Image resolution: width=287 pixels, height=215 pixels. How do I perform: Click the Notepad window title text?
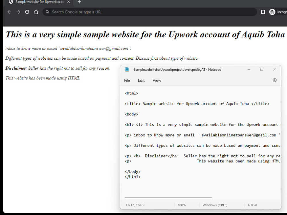click(x=177, y=69)
